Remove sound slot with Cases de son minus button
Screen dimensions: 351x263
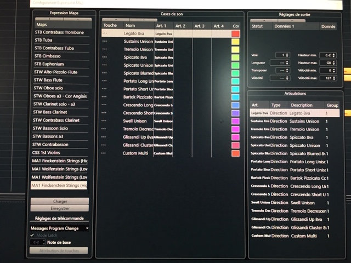(x=143, y=20)
